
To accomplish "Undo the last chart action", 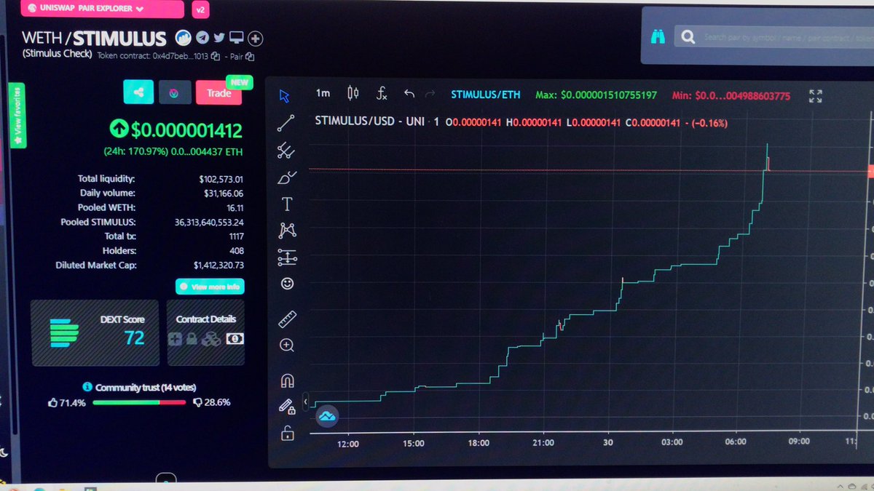I will coord(409,94).
